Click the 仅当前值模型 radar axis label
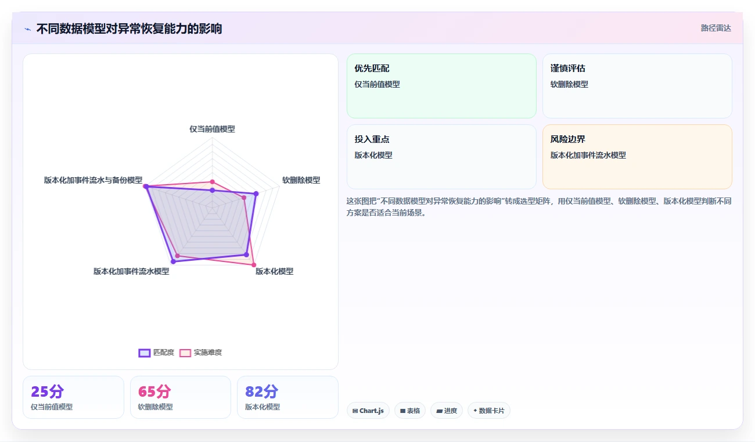This screenshot has width=755, height=442. (212, 129)
